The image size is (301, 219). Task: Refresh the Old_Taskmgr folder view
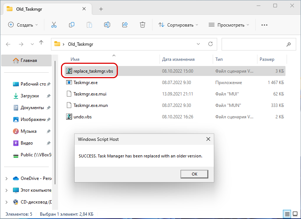pyautogui.click(x=211, y=44)
